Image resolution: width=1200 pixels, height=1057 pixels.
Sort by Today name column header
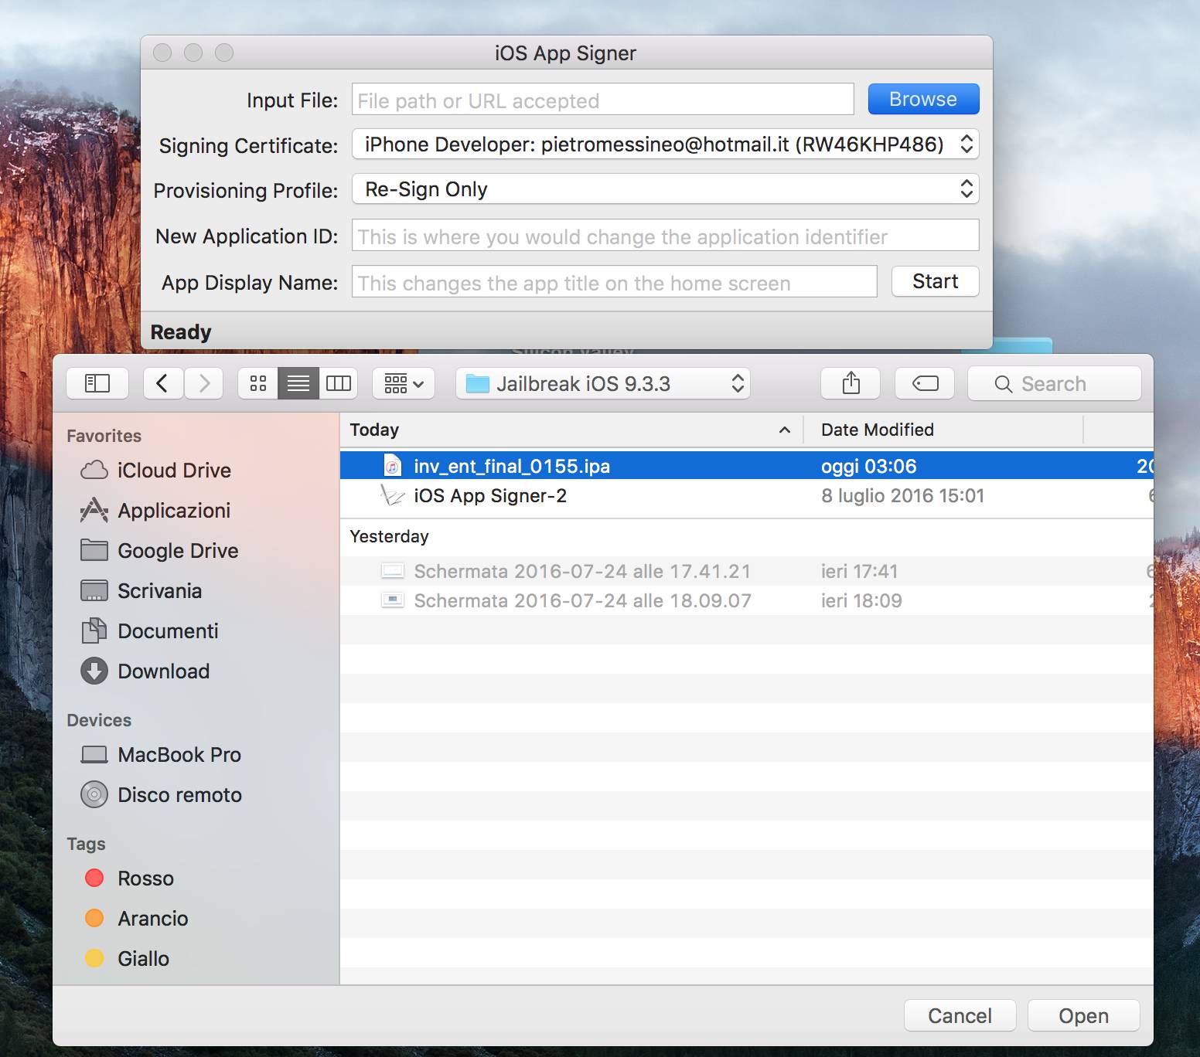[571, 430]
